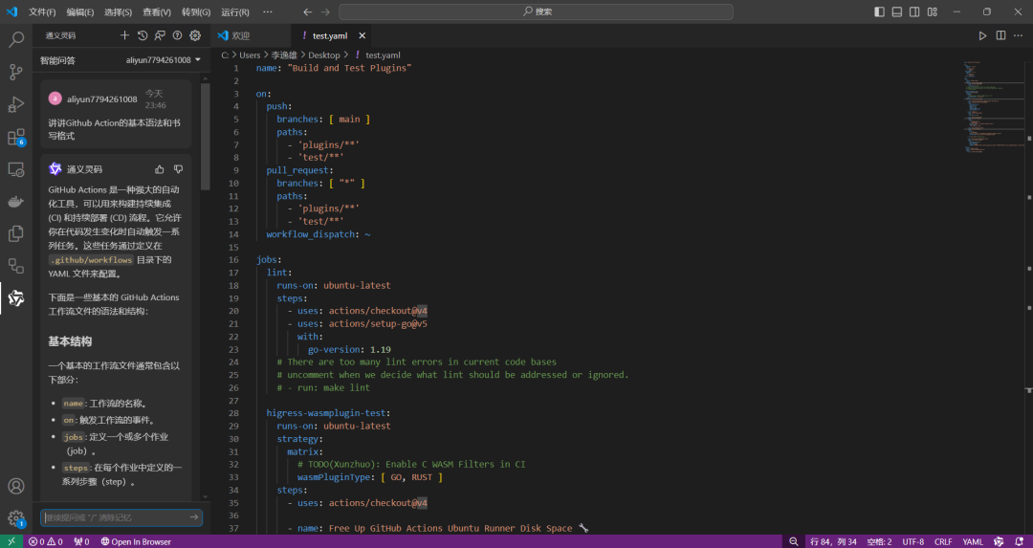
Task: Open YAML language mode selector
Action: point(972,541)
